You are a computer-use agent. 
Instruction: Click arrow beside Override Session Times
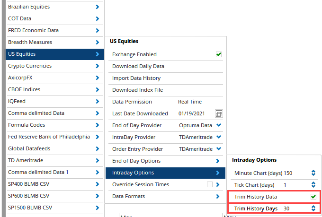[x=218, y=184]
